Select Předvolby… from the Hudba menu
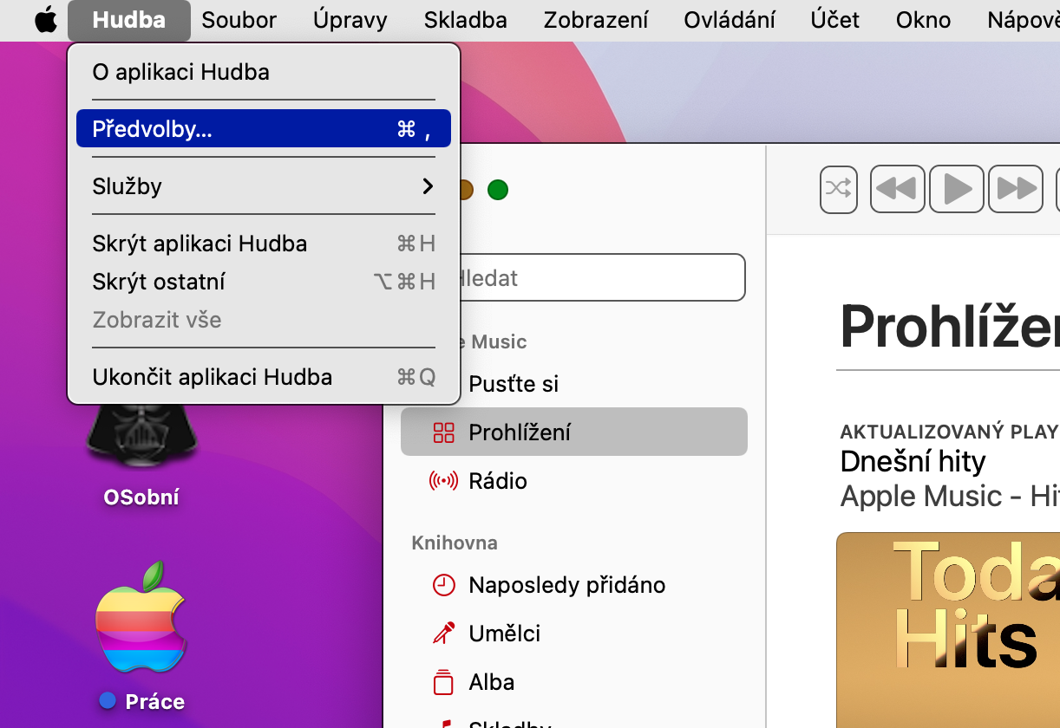The height and width of the screenshot is (728, 1060). click(264, 128)
